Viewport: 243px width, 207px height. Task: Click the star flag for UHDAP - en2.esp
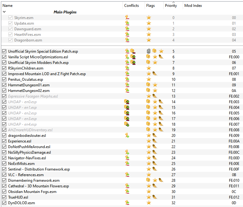coord(155,113)
